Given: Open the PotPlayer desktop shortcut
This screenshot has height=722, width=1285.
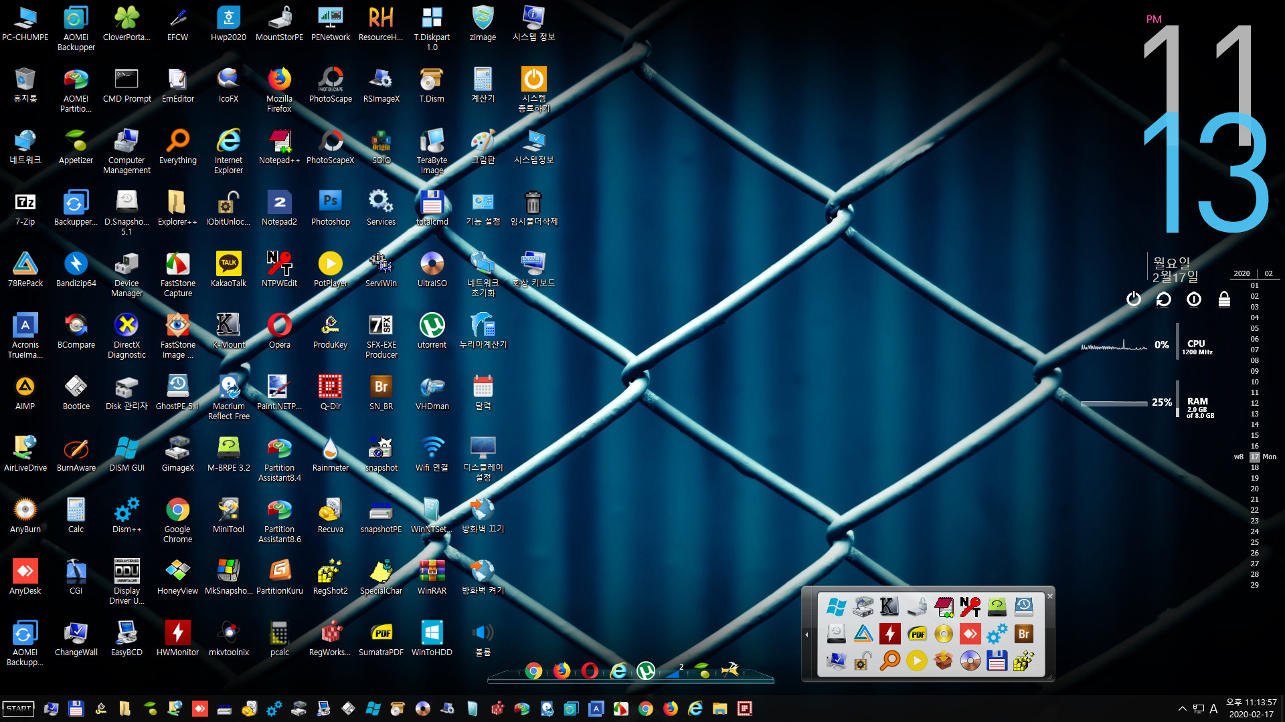Looking at the screenshot, I should tap(330, 270).
